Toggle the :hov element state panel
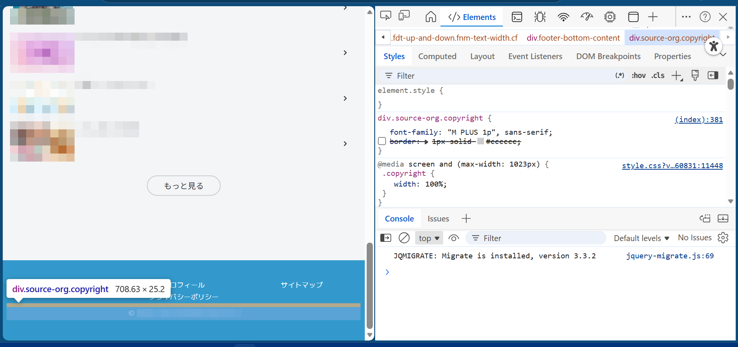 click(638, 76)
